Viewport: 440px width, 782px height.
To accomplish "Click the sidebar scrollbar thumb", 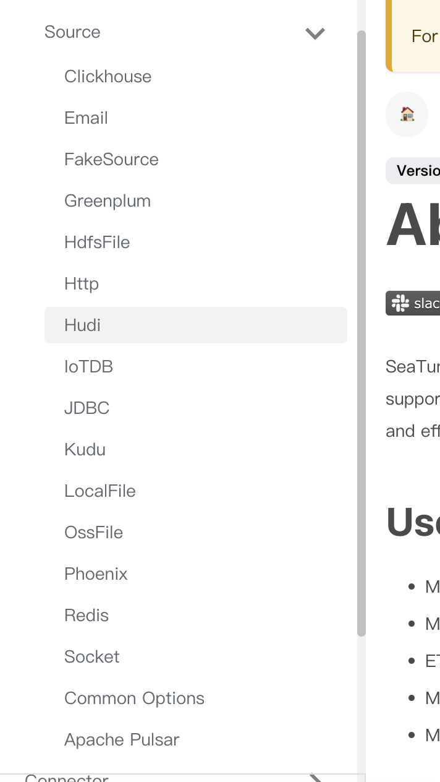I will 362,334.
